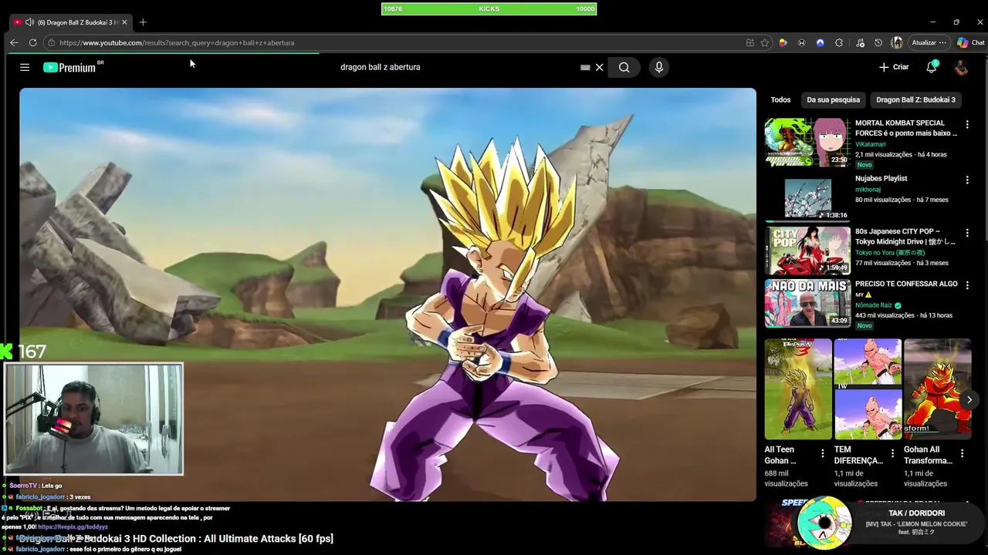Visit the ViKatamari channel

(870, 144)
